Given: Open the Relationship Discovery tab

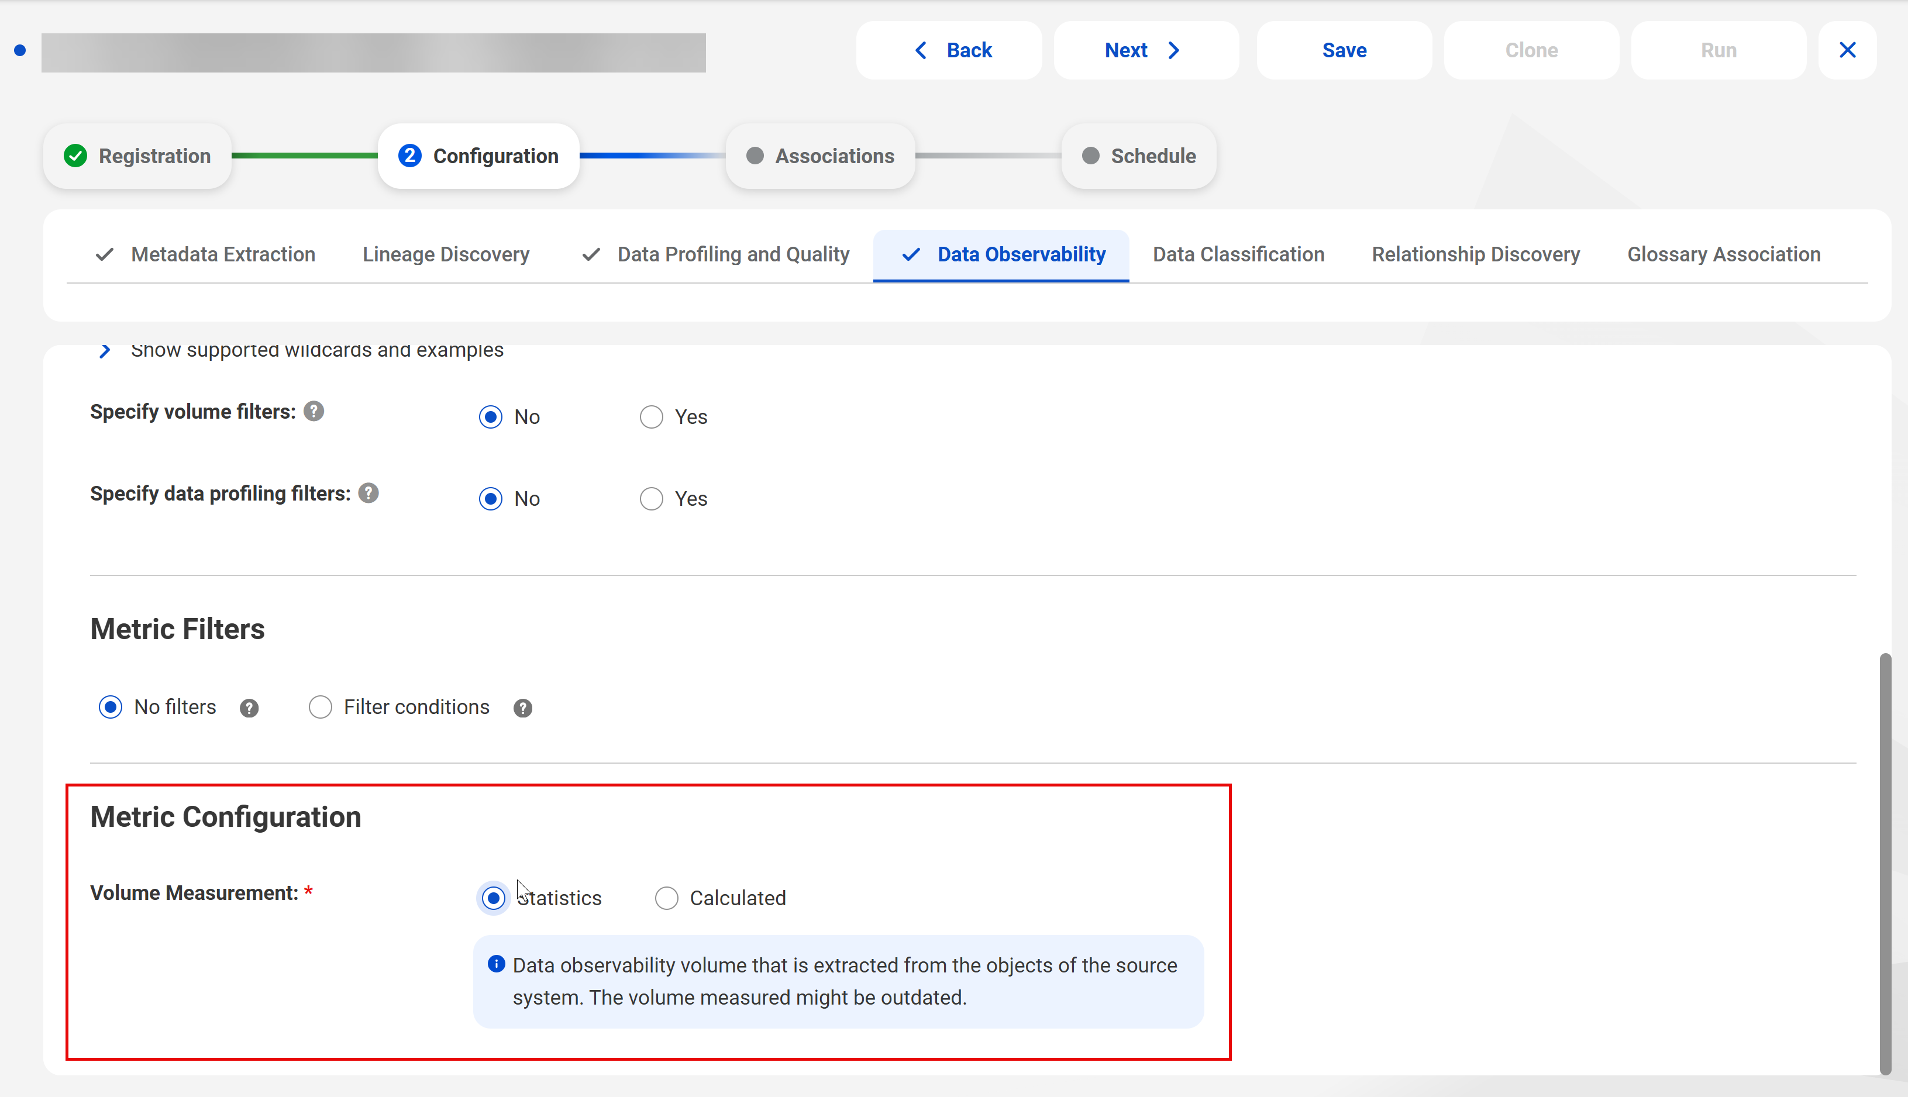Looking at the screenshot, I should (x=1476, y=255).
